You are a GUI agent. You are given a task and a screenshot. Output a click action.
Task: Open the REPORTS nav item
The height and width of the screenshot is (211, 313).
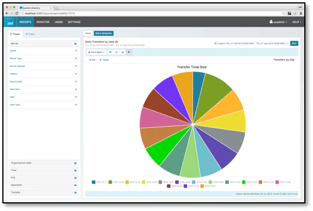click(x=26, y=22)
